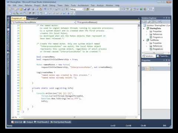The image size is (178, 133).
Task: Click the editor horizontal scrollbar
Action: [x=75, y=117]
